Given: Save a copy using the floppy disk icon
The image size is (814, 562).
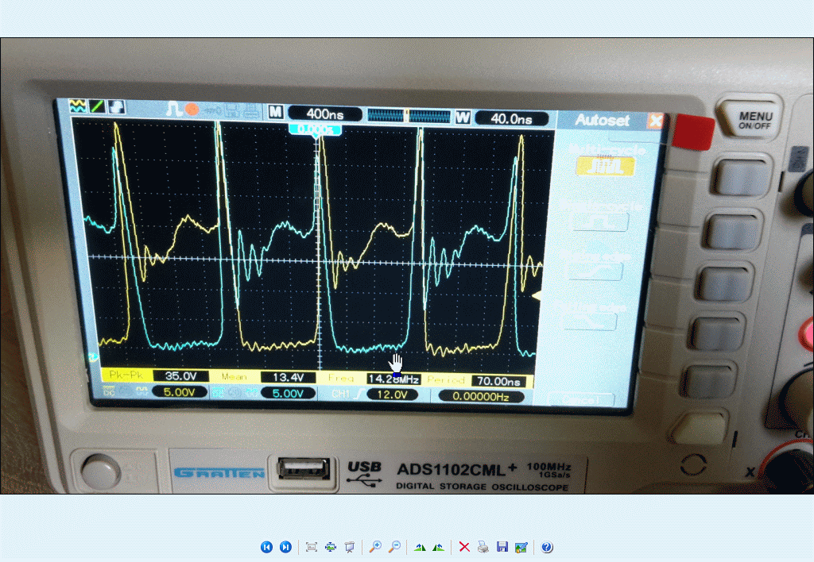Looking at the screenshot, I should [x=502, y=547].
